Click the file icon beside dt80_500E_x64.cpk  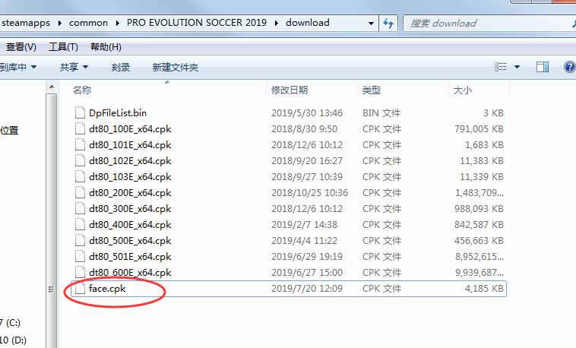coord(80,240)
